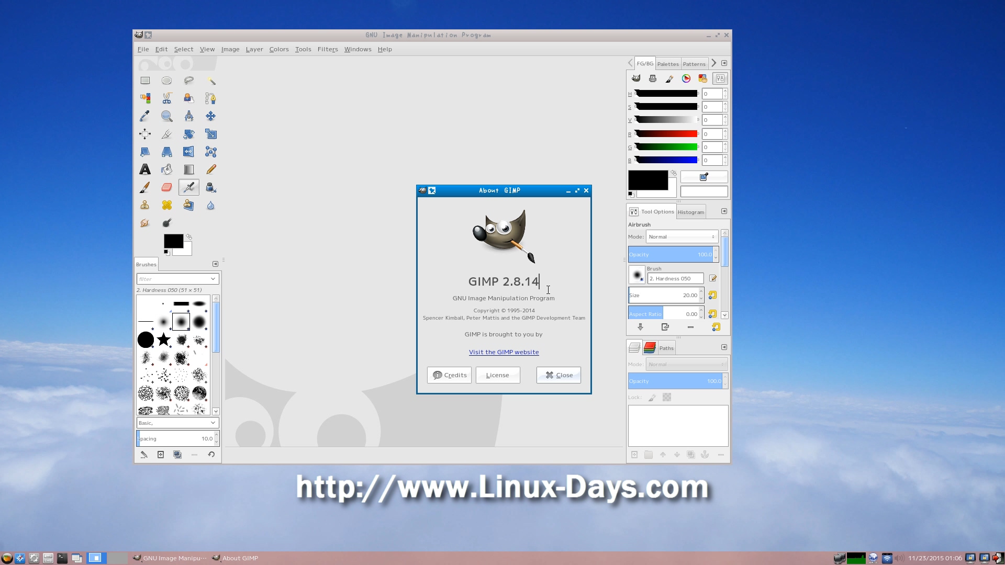The height and width of the screenshot is (565, 1005).
Task: Toggle dynamics link for Aspect Ratio
Action: [712, 314]
